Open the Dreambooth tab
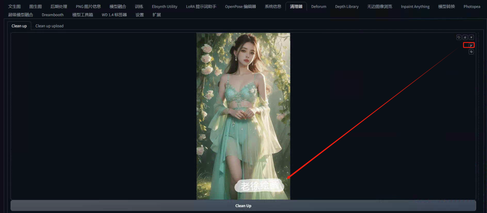This screenshot has height=213, width=487. pos(52,14)
